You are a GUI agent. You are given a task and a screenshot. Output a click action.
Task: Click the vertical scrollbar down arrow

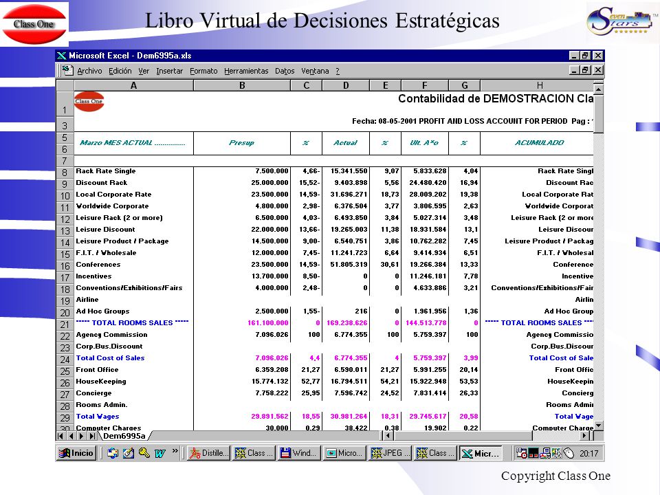(598, 426)
